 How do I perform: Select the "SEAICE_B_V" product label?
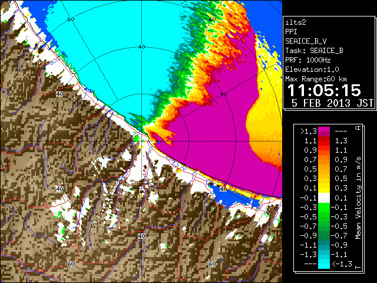pos(306,41)
